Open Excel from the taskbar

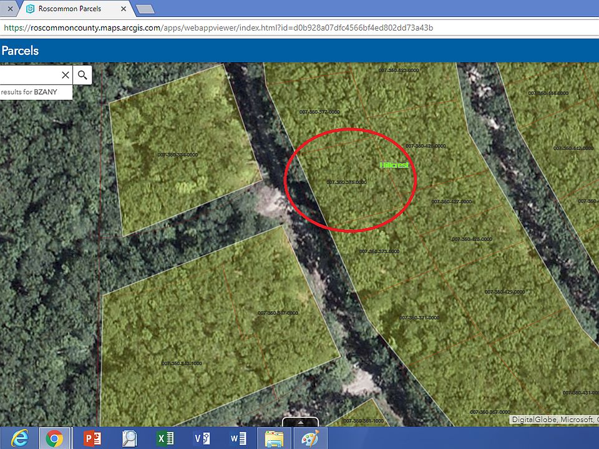pyautogui.click(x=165, y=438)
